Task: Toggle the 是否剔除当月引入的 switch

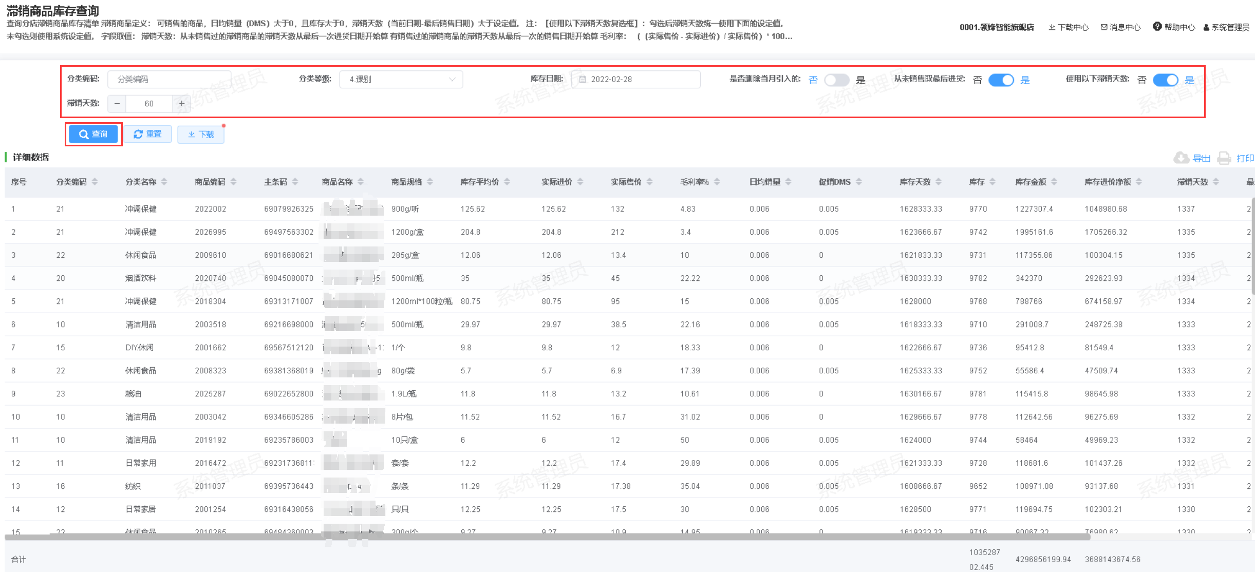Action: 836,80
